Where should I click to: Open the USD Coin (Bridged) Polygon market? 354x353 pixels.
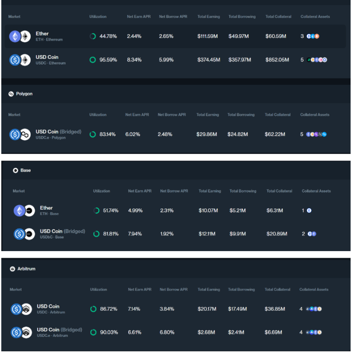(58, 132)
